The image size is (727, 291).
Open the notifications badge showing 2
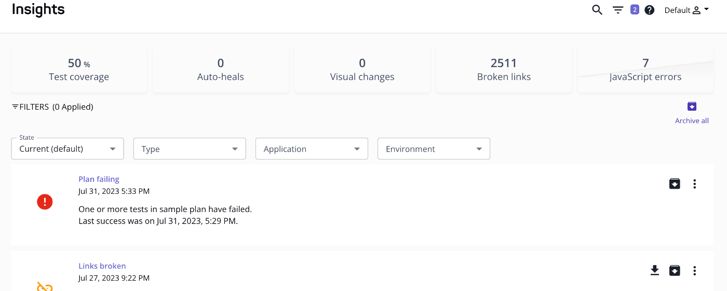tap(635, 9)
